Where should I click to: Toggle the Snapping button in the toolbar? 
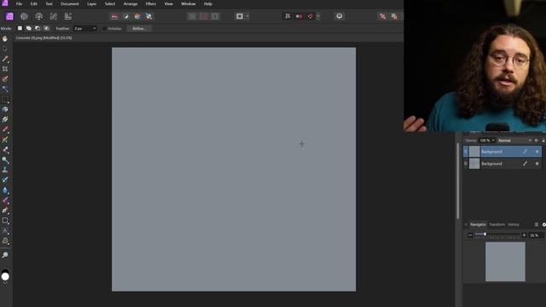(311, 16)
